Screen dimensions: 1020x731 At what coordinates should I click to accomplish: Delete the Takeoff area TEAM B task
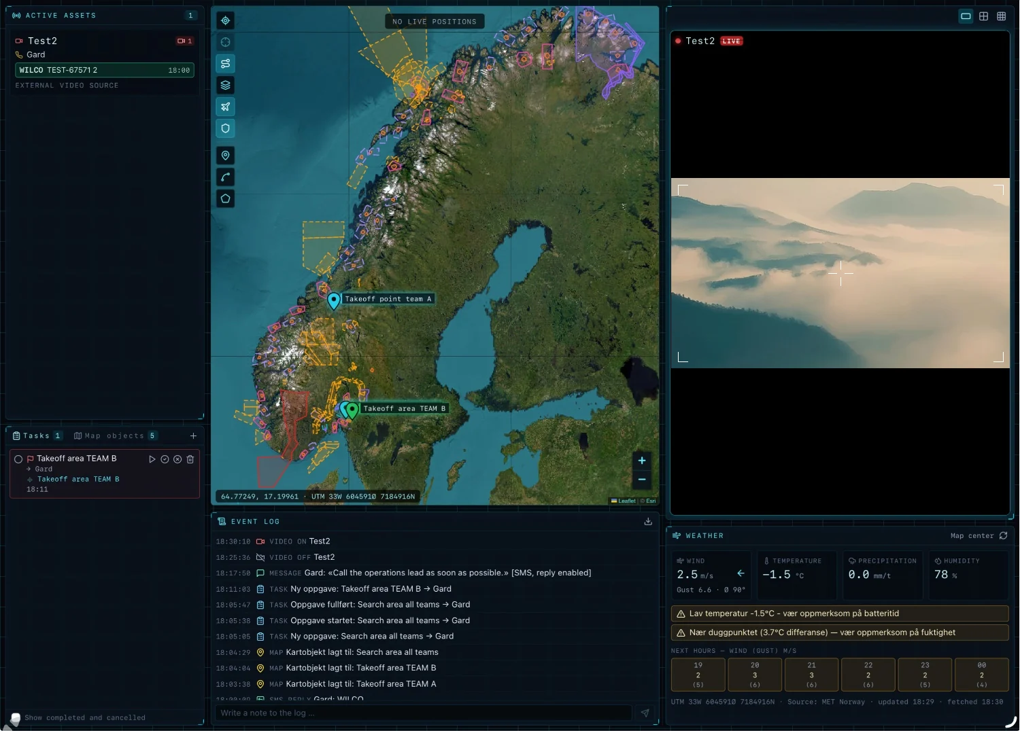coord(190,459)
